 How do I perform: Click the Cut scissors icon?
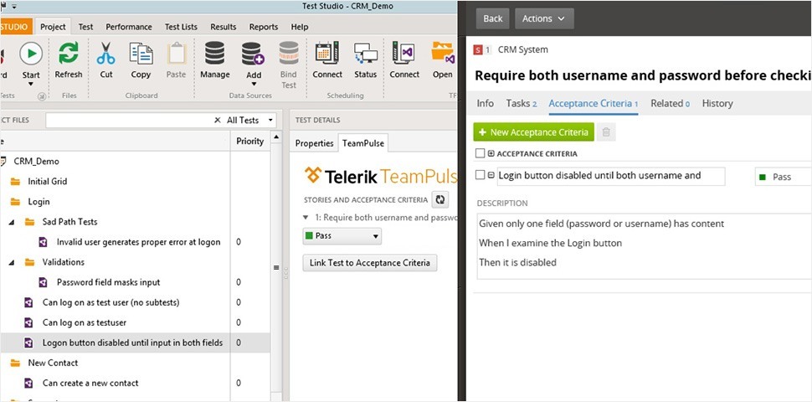[x=105, y=54]
